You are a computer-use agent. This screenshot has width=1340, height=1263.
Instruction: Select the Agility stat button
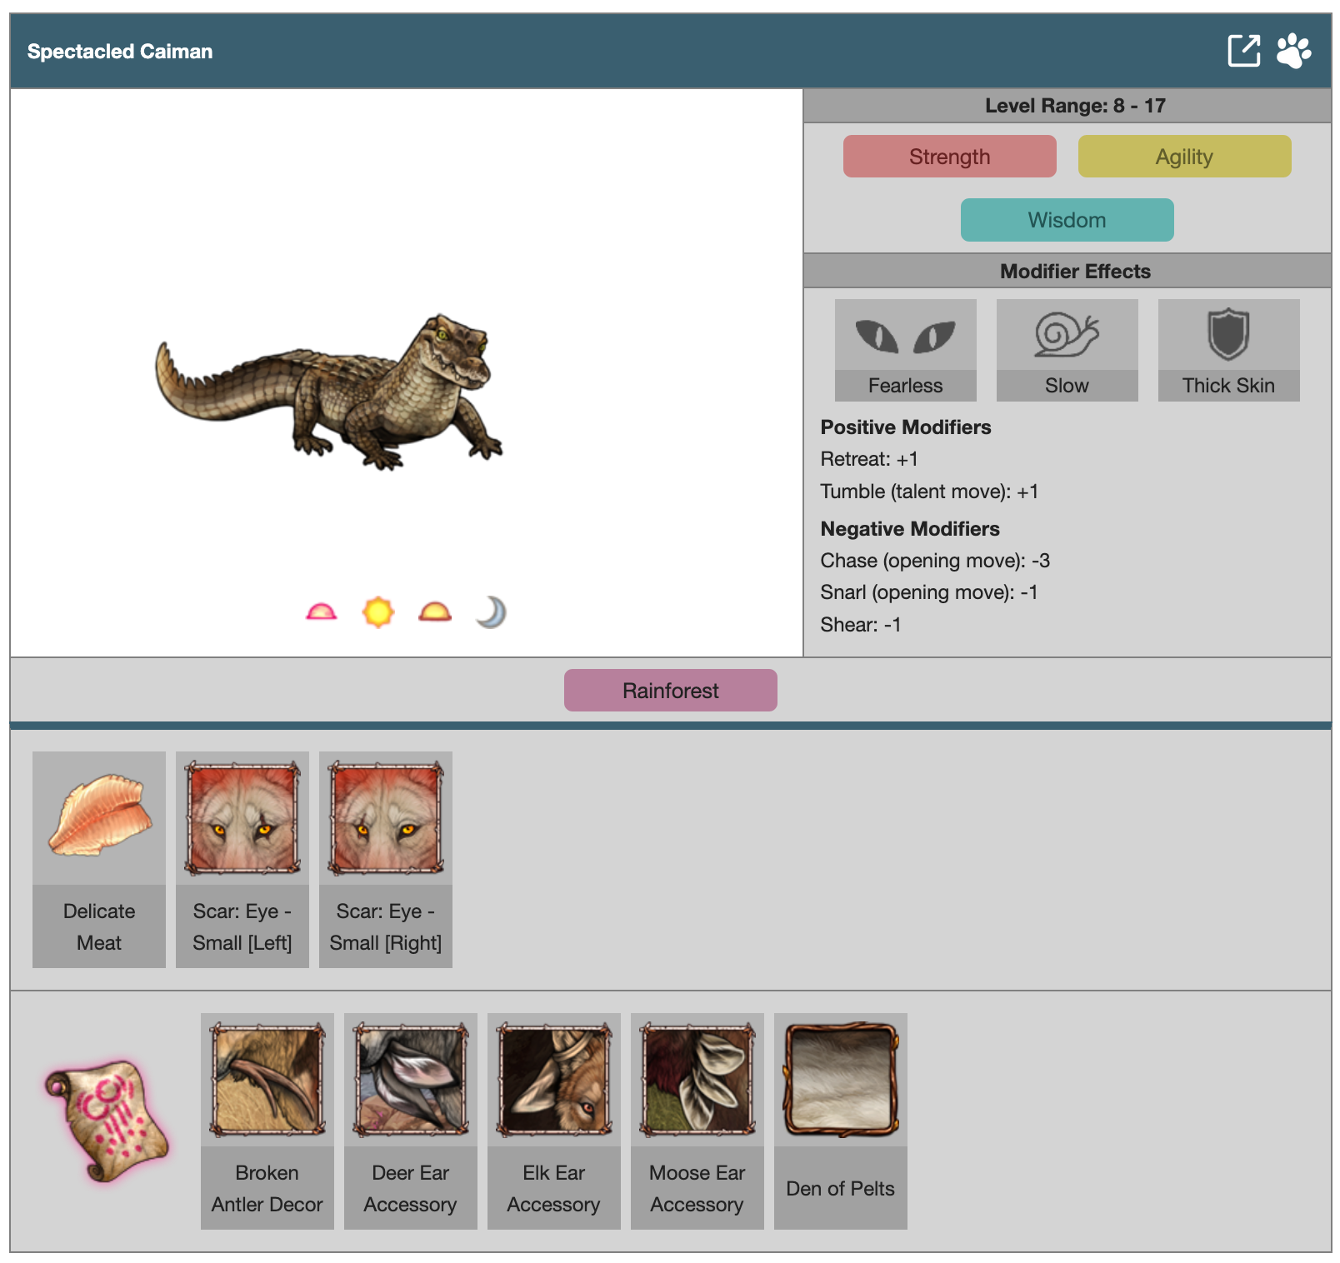point(1184,157)
